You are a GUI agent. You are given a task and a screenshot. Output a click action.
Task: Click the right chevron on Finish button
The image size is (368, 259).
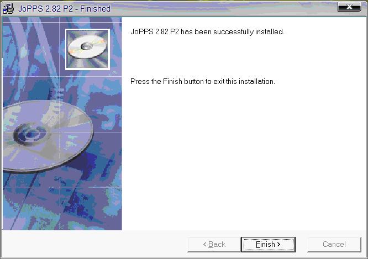tap(278, 245)
